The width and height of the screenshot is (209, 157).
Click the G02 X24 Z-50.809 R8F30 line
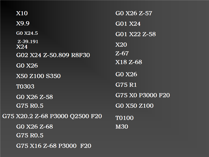[x=53, y=55]
